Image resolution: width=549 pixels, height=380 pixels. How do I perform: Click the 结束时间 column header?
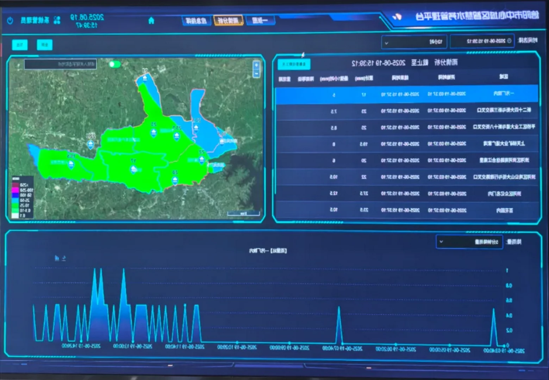point(400,78)
